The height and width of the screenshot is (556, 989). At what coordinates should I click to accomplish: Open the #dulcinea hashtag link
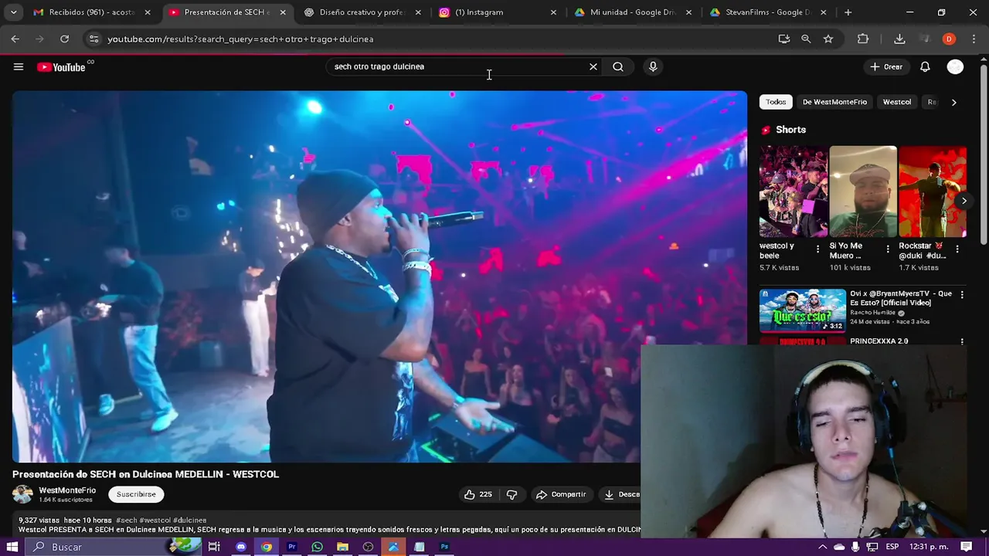pyautogui.click(x=189, y=520)
